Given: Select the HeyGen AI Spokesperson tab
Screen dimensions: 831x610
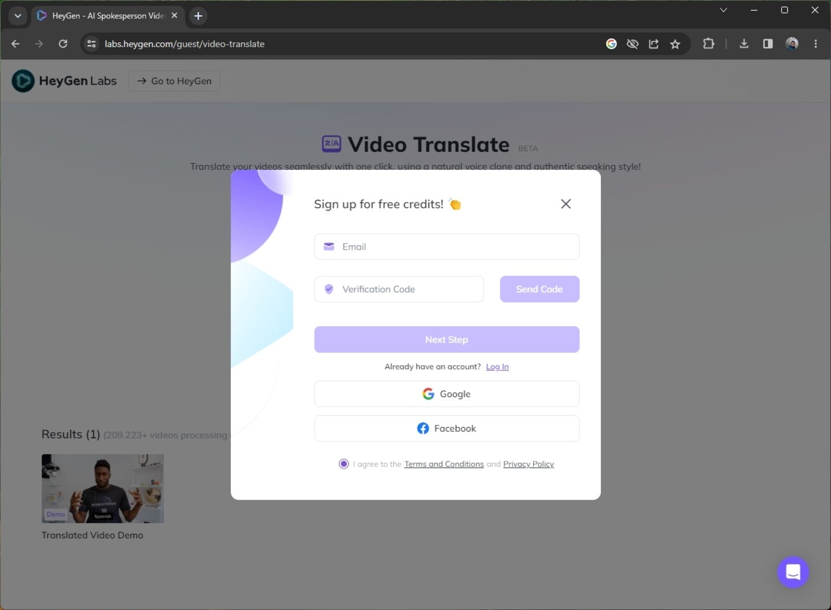Looking at the screenshot, I should tap(107, 16).
